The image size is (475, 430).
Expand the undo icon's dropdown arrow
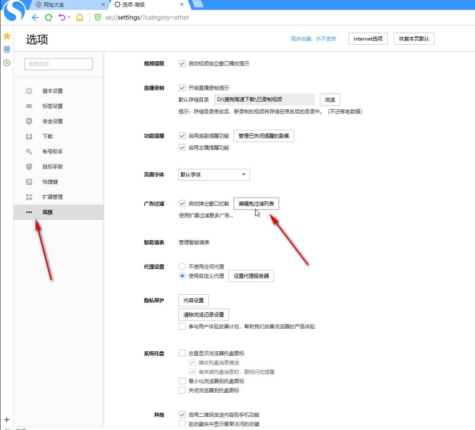(x=69, y=17)
